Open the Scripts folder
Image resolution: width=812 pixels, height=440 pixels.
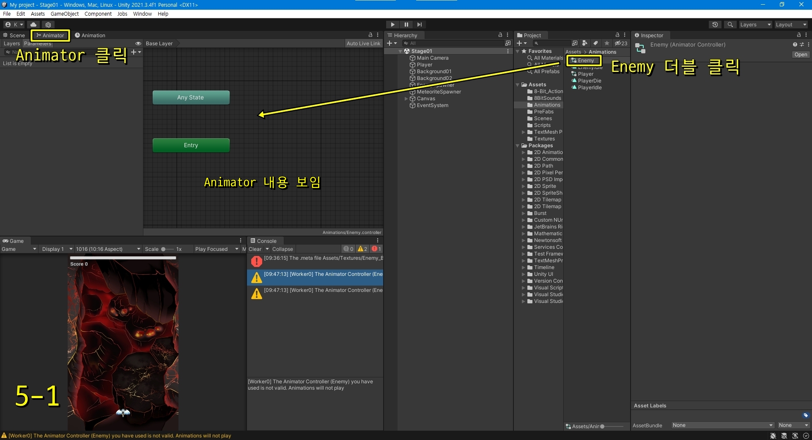coord(539,125)
